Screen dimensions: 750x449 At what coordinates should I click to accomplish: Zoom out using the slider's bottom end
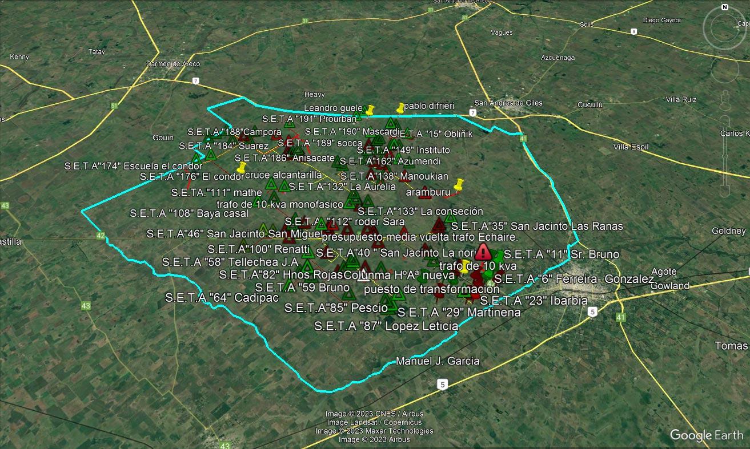click(x=725, y=192)
